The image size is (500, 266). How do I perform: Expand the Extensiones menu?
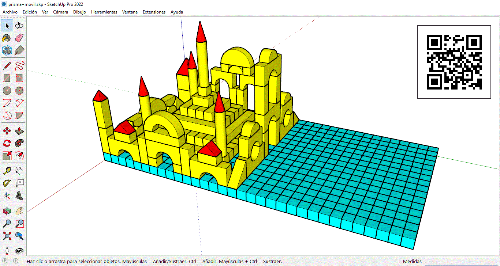[x=154, y=12]
